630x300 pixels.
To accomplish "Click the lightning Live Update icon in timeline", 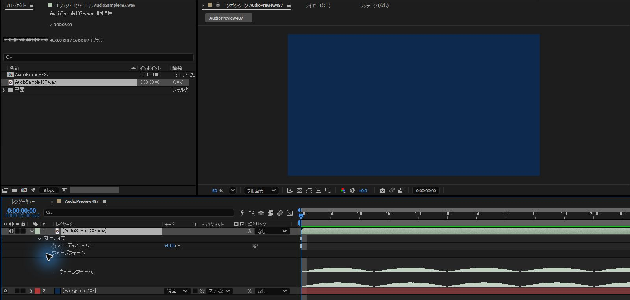I will click(x=242, y=213).
